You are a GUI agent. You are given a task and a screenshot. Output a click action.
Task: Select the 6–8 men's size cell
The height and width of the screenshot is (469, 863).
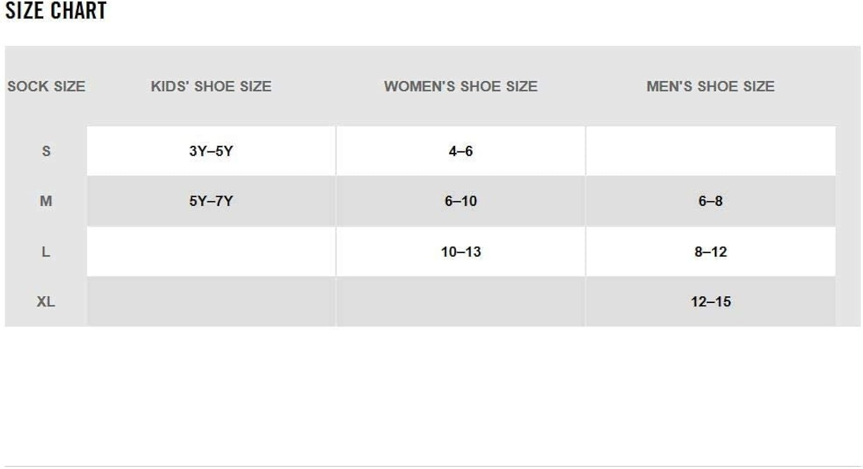point(710,201)
